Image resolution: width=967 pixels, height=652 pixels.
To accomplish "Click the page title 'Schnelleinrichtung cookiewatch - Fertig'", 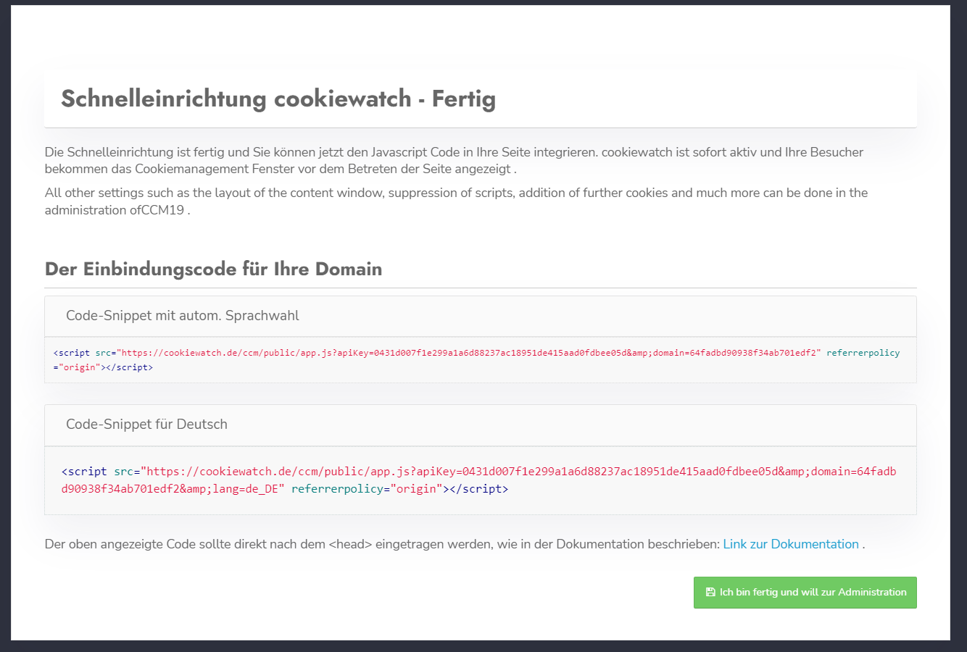I will 278,99.
